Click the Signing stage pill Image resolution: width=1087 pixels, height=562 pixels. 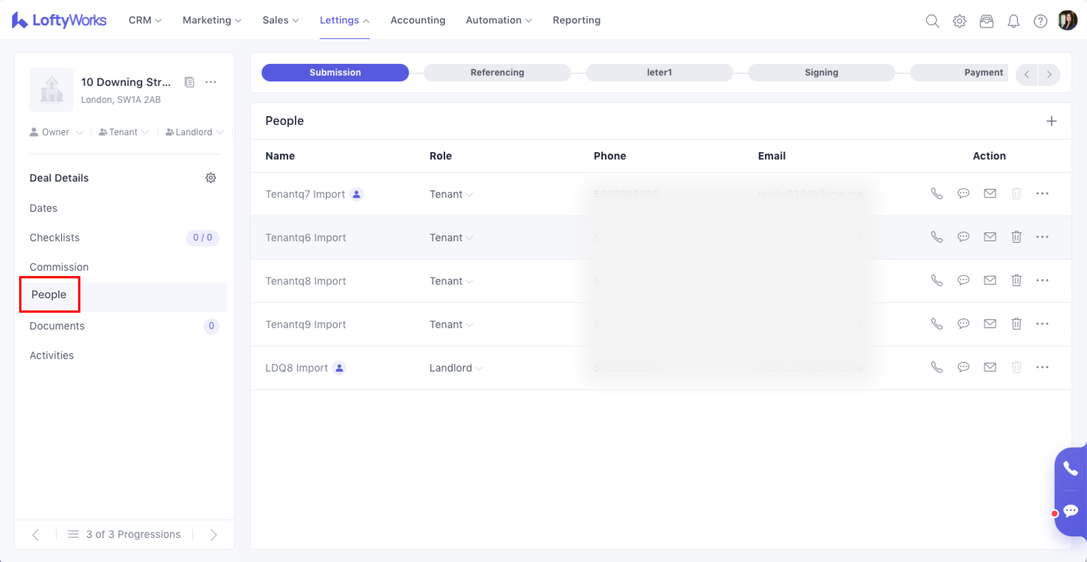pos(821,73)
